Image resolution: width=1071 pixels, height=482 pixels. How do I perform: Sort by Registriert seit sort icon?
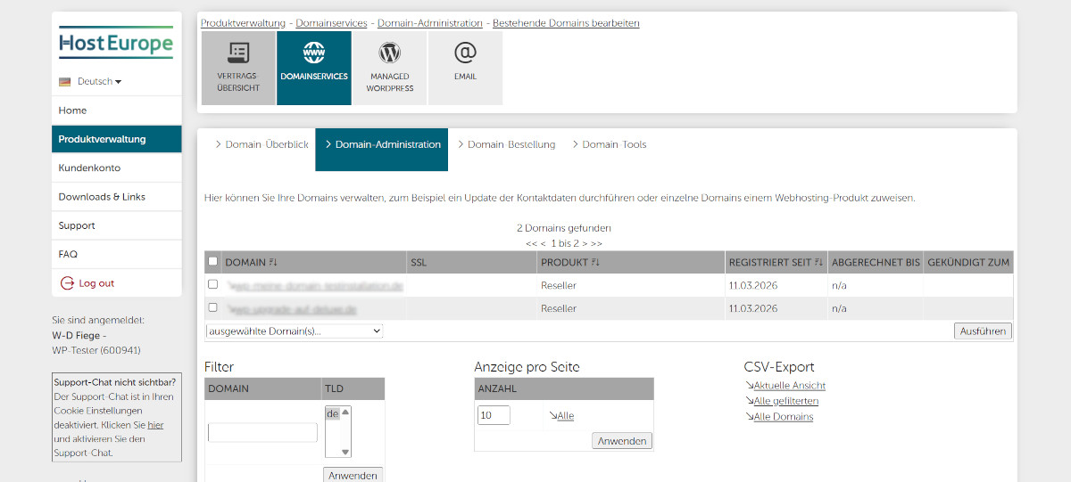818,263
